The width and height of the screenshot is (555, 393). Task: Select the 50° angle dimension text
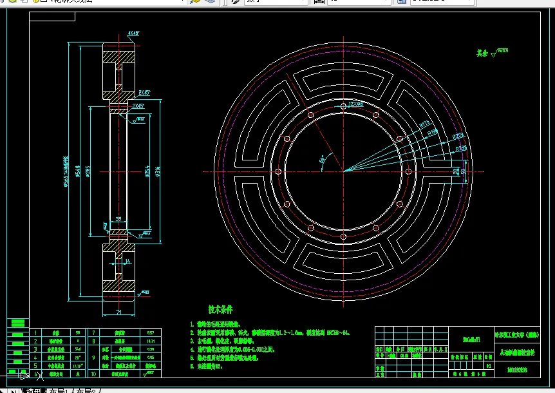pyautogui.click(x=323, y=159)
